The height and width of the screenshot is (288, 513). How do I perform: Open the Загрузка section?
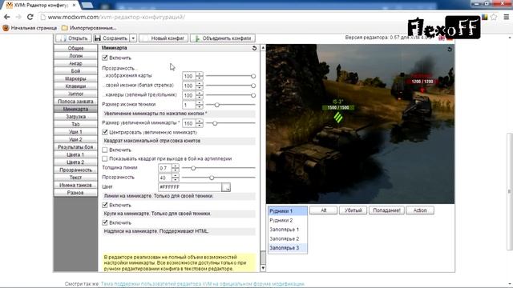click(x=75, y=117)
